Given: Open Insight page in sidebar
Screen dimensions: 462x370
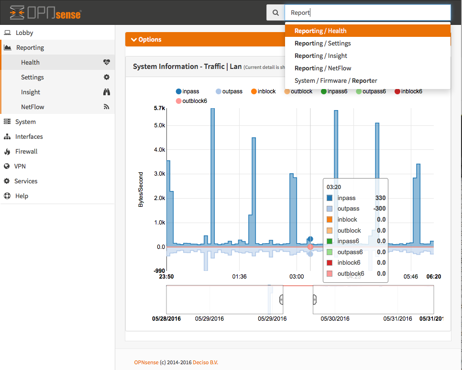Looking at the screenshot, I should point(58,92).
